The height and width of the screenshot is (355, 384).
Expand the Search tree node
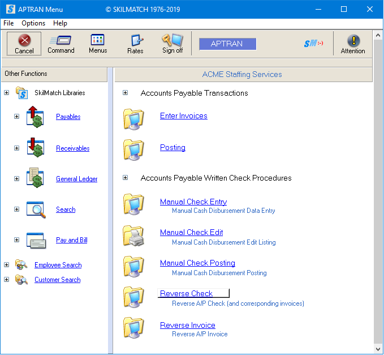16,209
